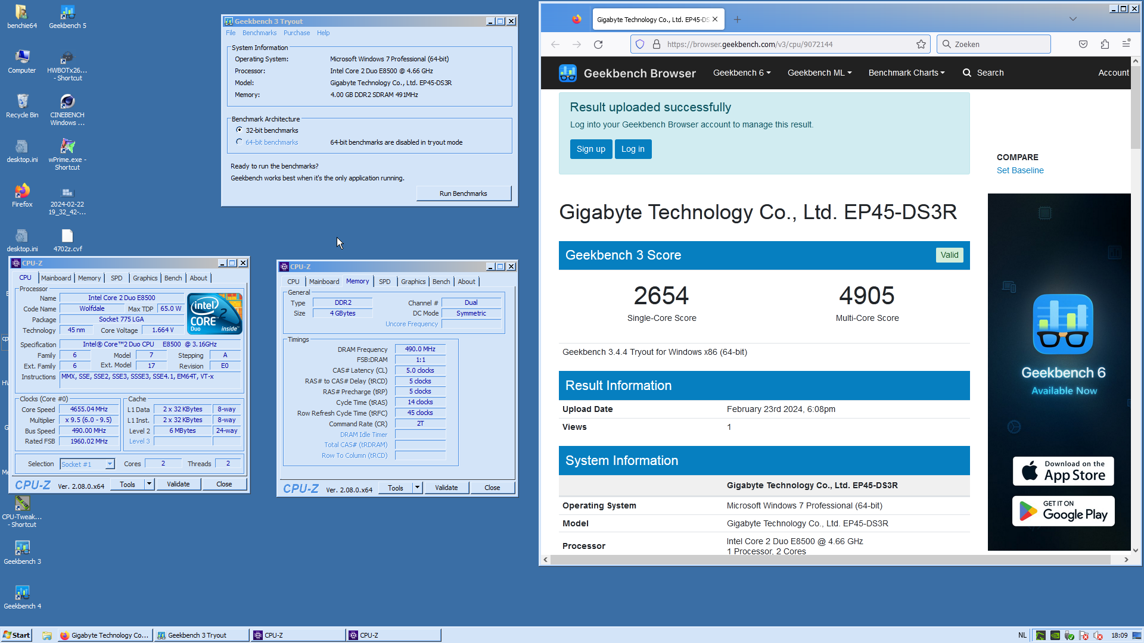Image resolution: width=1144 pixels, height=643 pixels.
Task: Open Bench tab in left CPU-Z window
Action: click(x=173, y=278)
